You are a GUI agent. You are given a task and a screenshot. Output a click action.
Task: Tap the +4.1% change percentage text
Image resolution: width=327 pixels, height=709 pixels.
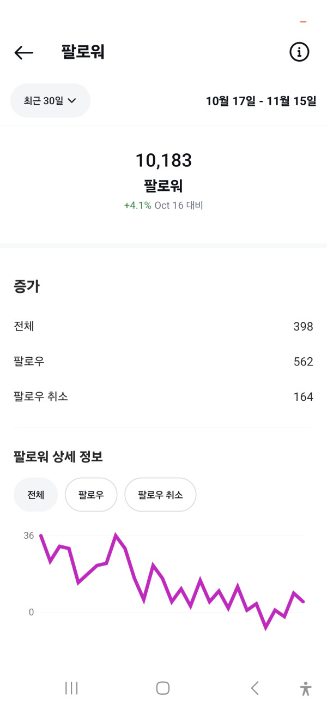[x=138, y=206]
